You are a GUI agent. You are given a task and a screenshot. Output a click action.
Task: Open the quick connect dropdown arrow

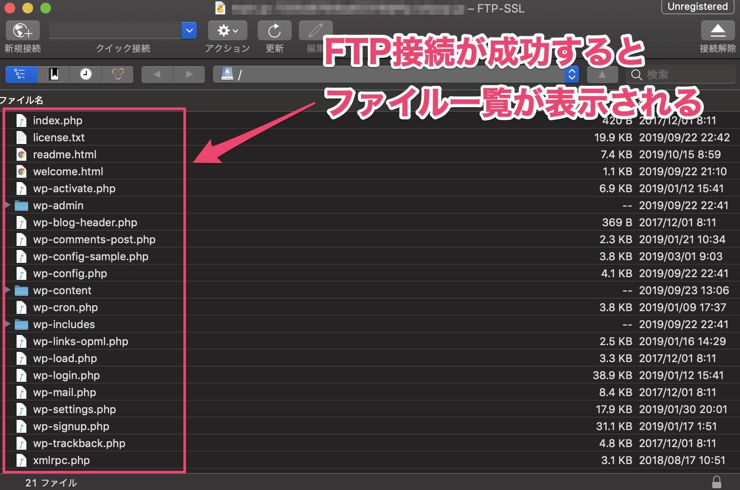pyautogui.click(x=189, y=30)
